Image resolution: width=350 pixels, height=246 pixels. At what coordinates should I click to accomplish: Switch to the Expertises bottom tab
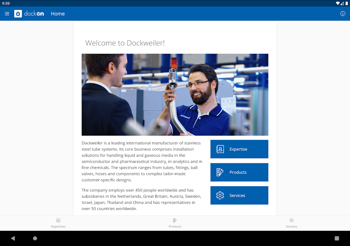click(58, 223)
